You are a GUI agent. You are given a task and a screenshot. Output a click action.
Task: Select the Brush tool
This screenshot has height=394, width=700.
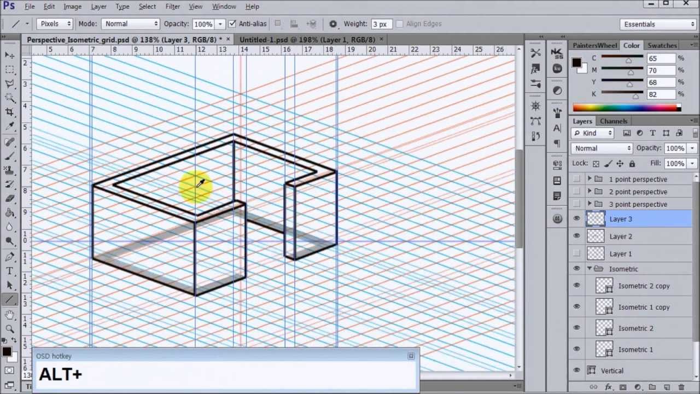coord(10,156)
